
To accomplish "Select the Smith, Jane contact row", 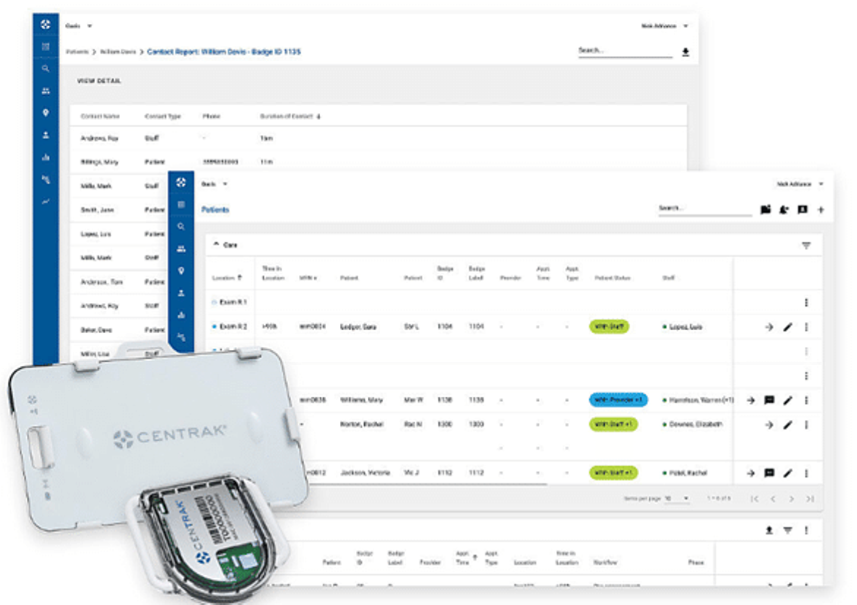I will click(x=119, y=210).
